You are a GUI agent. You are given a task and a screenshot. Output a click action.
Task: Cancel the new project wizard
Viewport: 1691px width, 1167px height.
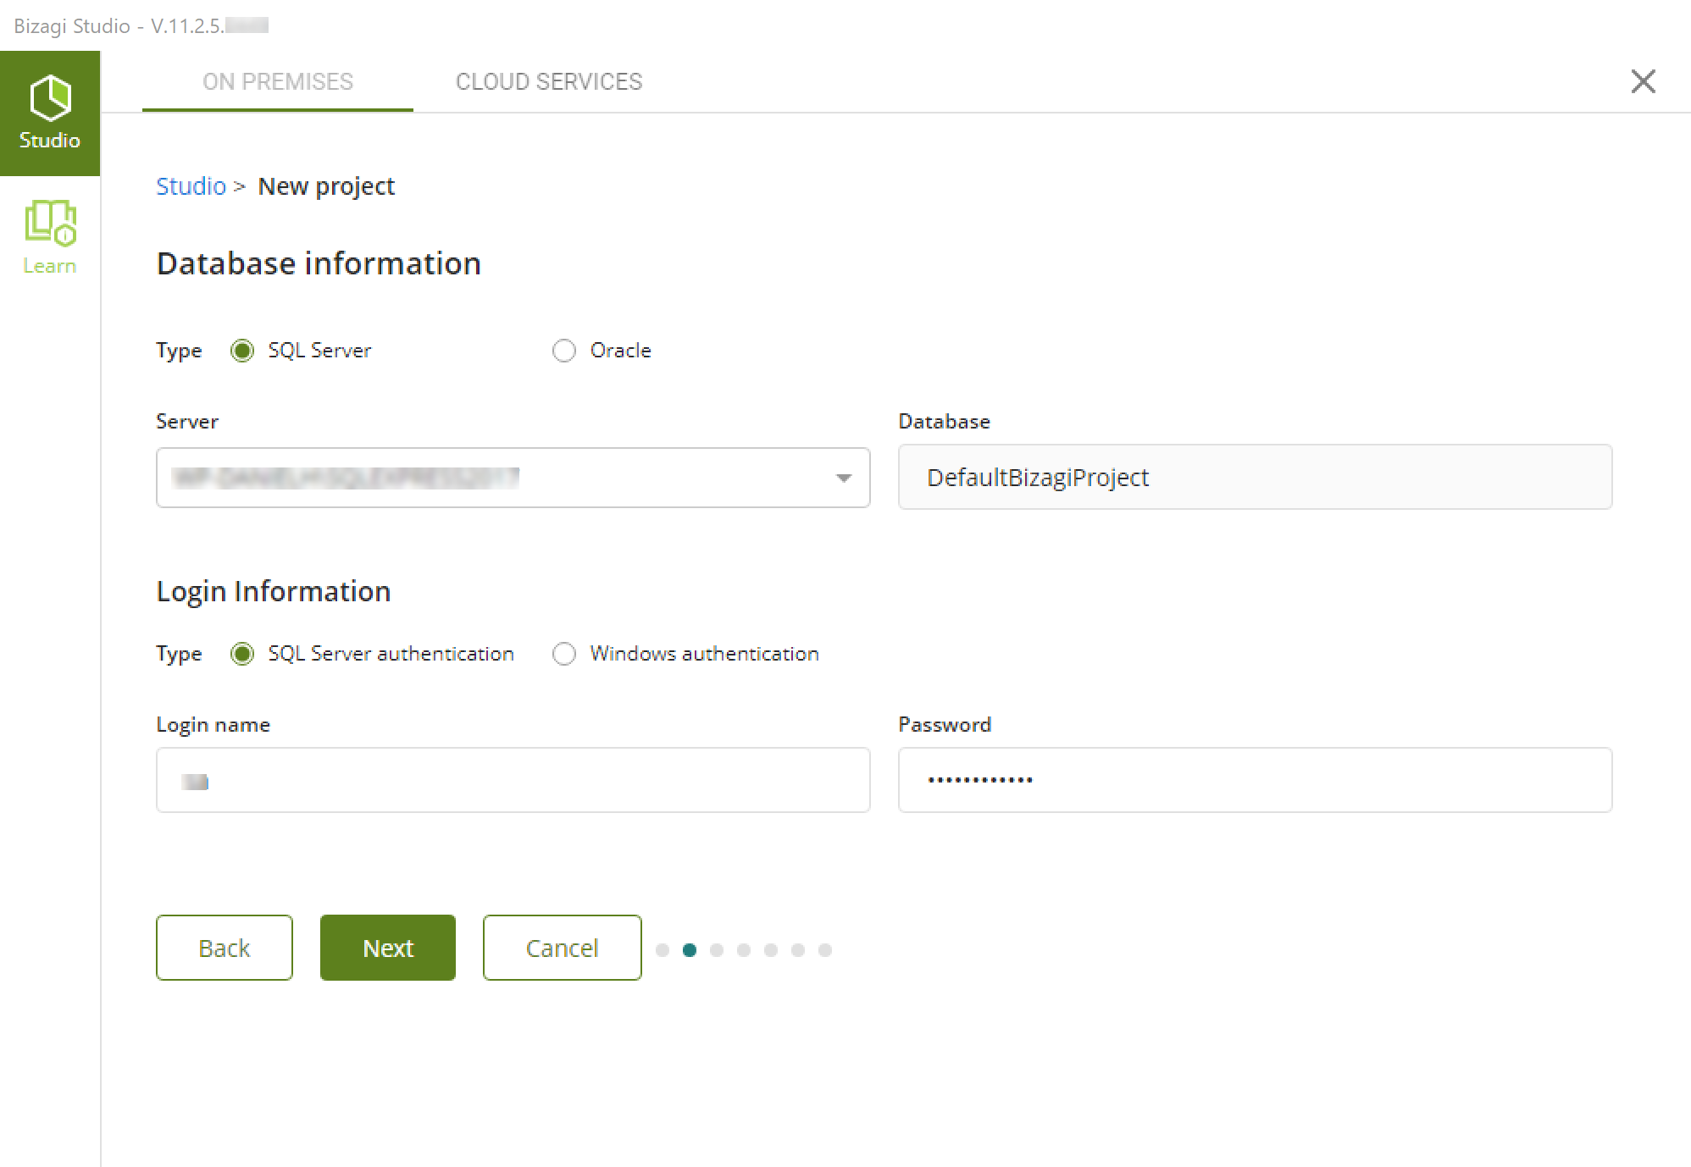[562, 948]
